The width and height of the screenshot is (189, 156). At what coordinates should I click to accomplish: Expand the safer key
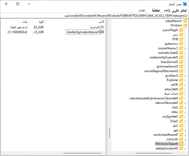point(185,112)
